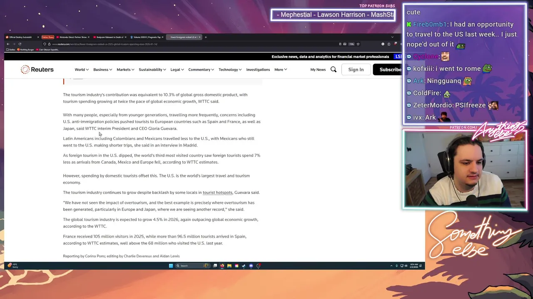Switch to the Bodycam Released tab

coord(110,37)
